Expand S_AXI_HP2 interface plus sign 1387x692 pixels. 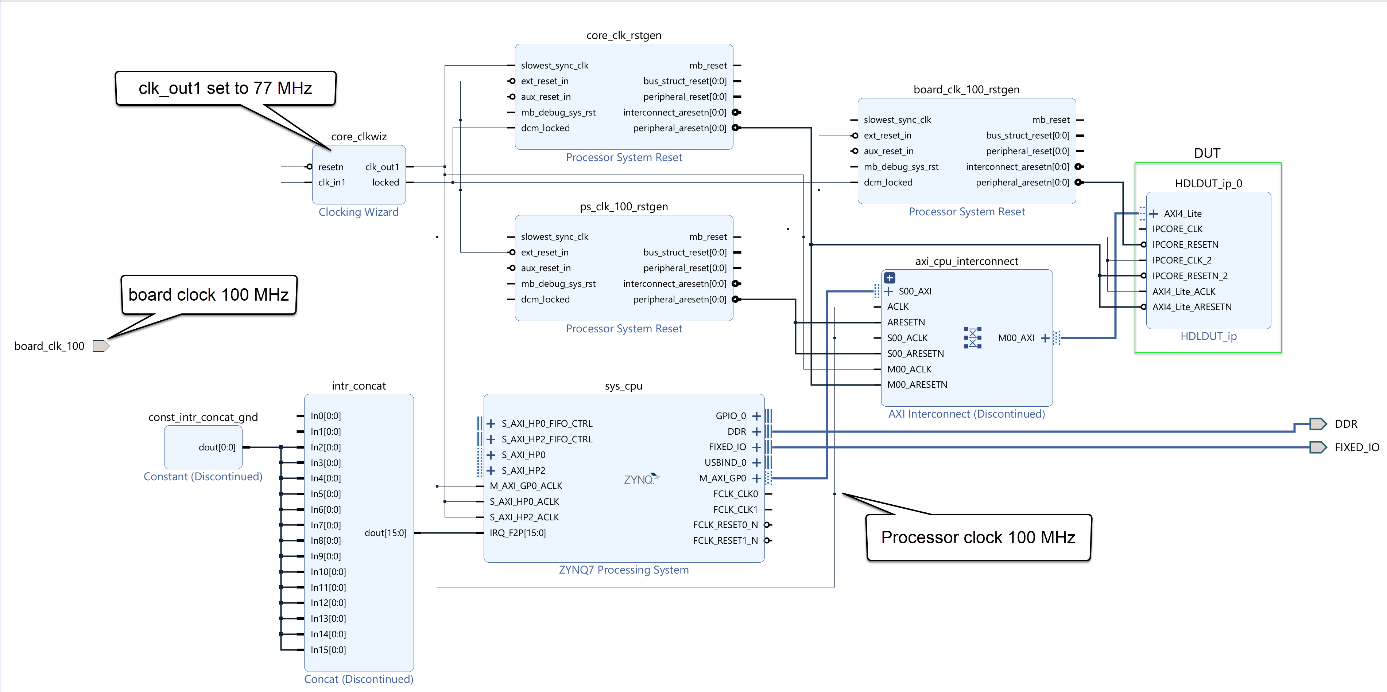pos(491,470)
